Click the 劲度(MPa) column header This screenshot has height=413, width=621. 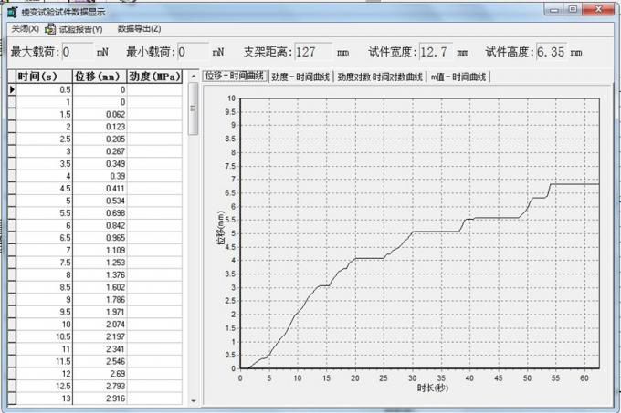pyautogui.click(x=154, y=76)
